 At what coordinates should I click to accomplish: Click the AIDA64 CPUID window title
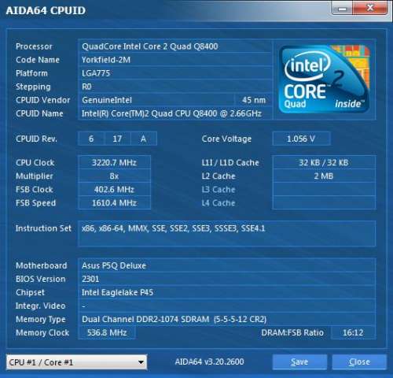pos(46,11)
